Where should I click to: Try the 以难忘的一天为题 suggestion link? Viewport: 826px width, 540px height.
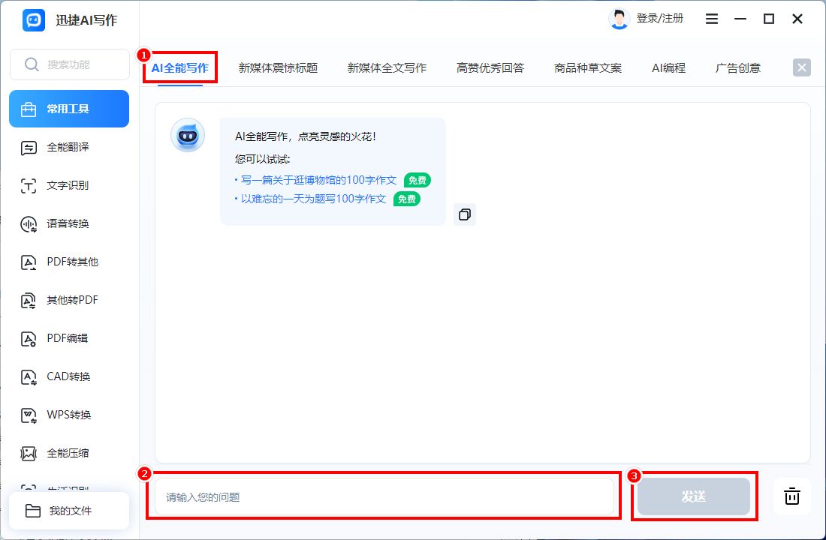313,199
